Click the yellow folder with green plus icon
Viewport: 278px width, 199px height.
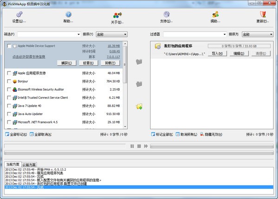pyautogui.click(x=139, y=106)
